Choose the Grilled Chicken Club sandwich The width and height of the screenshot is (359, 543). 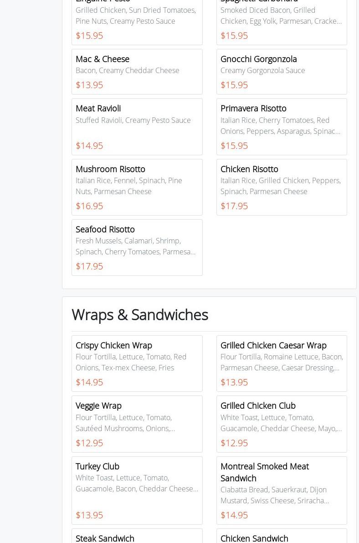281,424
